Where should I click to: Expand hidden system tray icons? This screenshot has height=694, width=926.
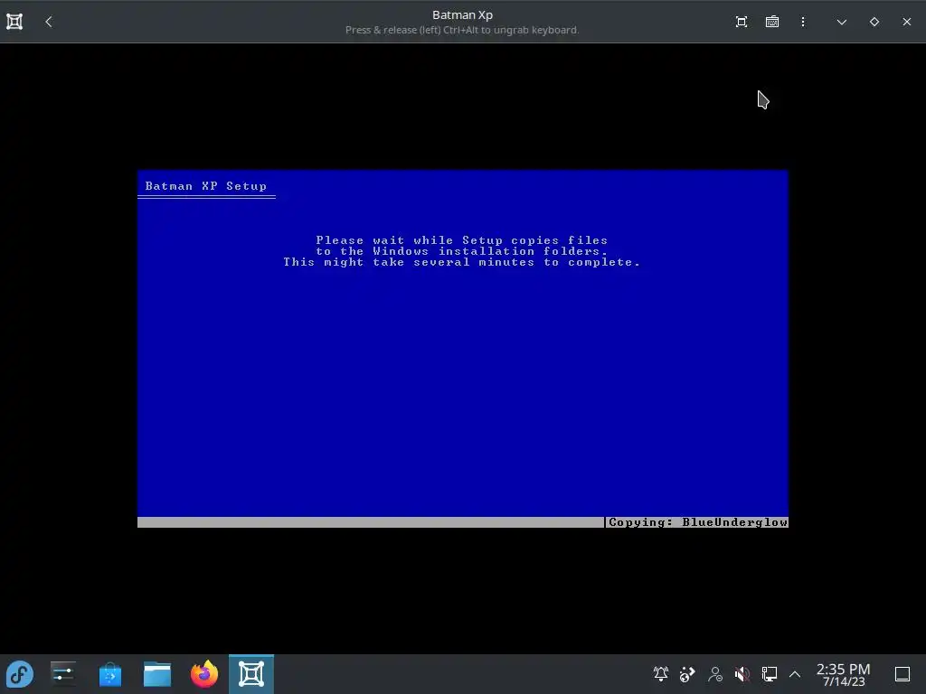[x=795, y=674]
